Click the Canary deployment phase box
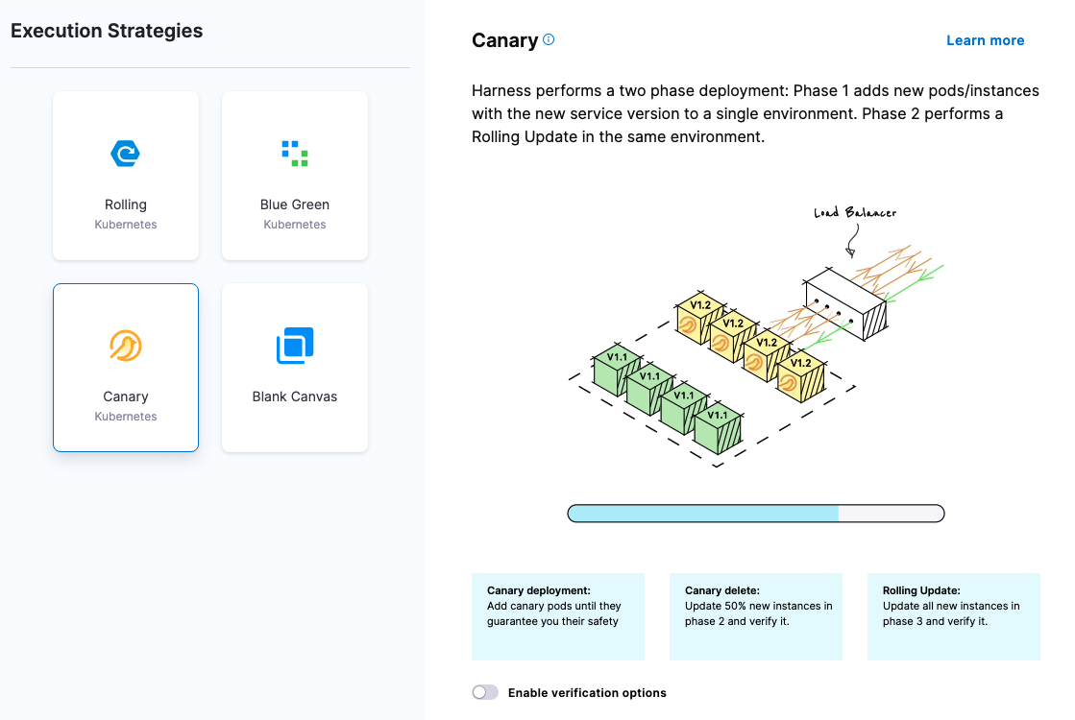 (x=557, y=616)
